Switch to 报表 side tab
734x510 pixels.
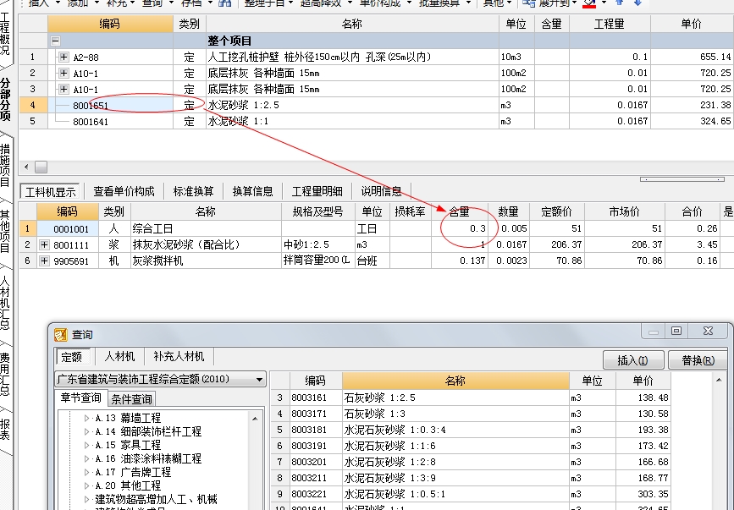click(x=5, y=429)
